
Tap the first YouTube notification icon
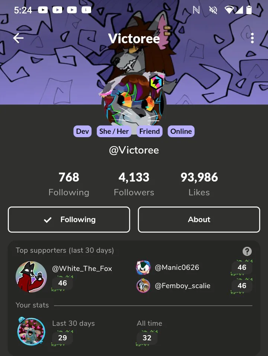tap(43, 10)
